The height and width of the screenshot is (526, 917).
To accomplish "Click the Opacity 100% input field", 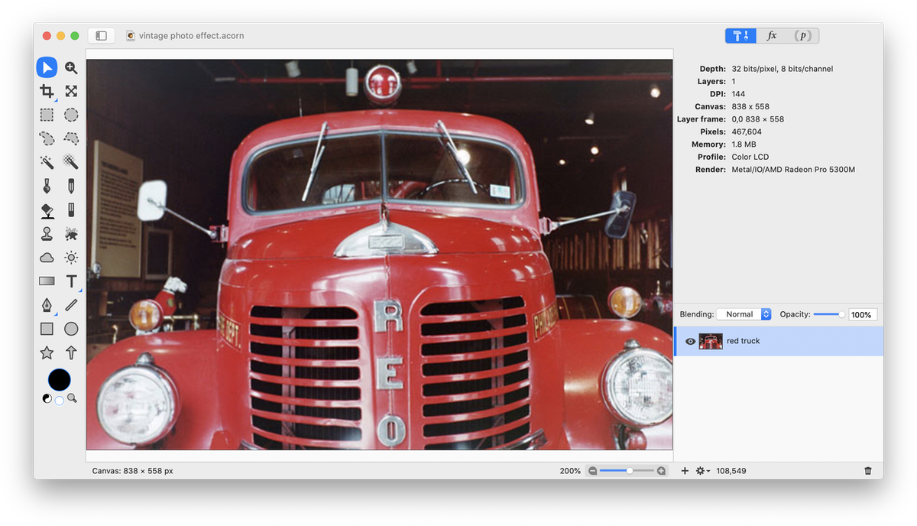I will [863, 314].
